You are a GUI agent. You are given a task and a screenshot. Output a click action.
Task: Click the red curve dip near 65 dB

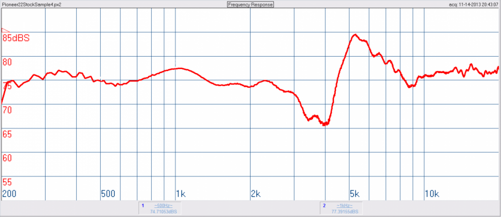point(325,124)
